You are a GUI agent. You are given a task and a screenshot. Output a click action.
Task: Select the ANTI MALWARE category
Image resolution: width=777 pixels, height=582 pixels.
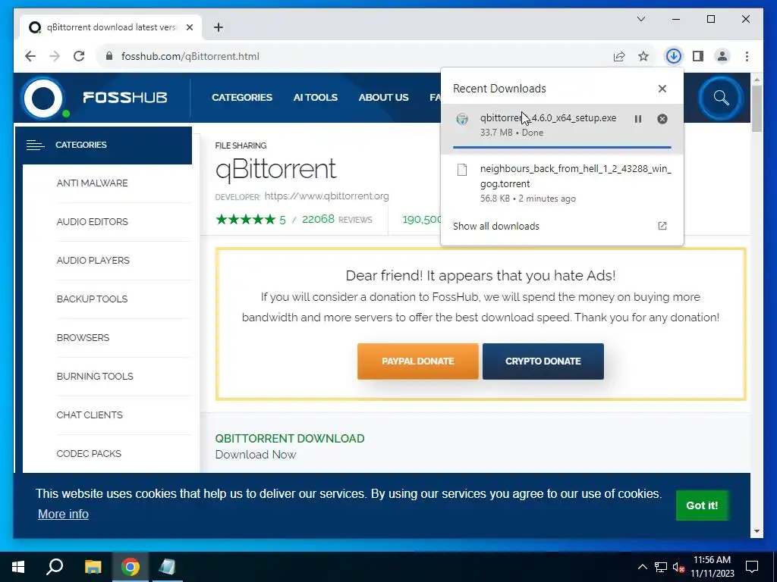(x=92, y=183)
